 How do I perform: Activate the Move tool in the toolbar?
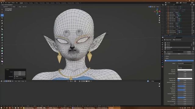click(2, 15)
